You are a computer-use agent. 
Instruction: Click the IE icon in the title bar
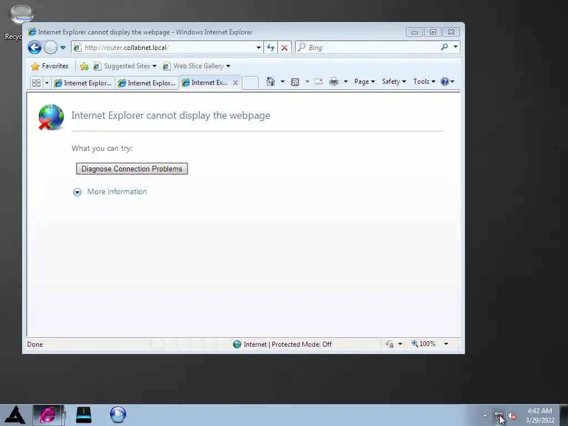click(x=32, y=32)
